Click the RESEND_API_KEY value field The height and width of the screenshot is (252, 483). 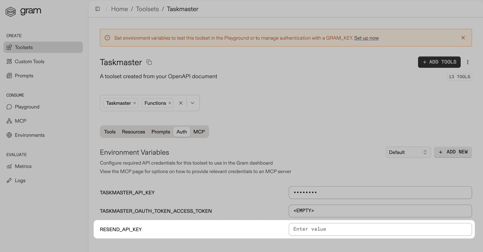click(380, 229)
